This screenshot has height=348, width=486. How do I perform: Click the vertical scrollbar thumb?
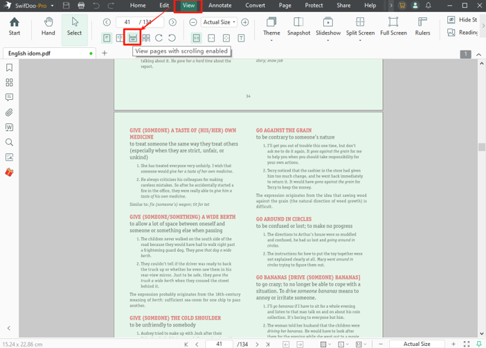coord(481,147)
